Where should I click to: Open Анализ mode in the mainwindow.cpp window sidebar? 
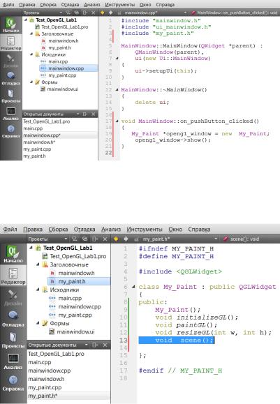[10, 113]
